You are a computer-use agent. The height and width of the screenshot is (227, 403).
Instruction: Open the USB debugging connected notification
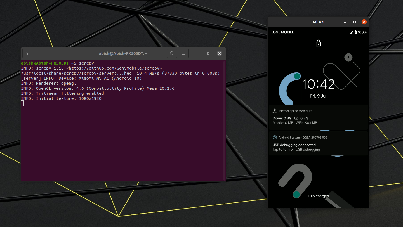click(x=318, y=143)
